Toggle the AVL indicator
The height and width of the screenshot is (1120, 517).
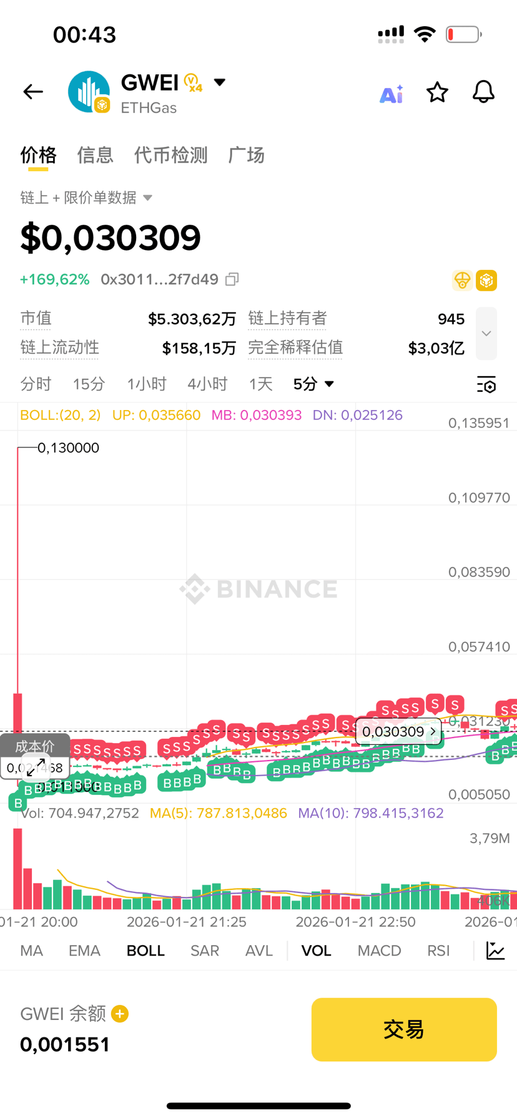(259, 951)
